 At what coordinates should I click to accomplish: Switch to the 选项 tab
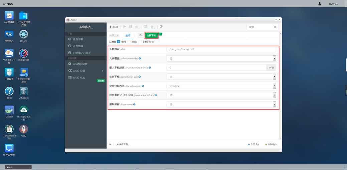point(128,35)
